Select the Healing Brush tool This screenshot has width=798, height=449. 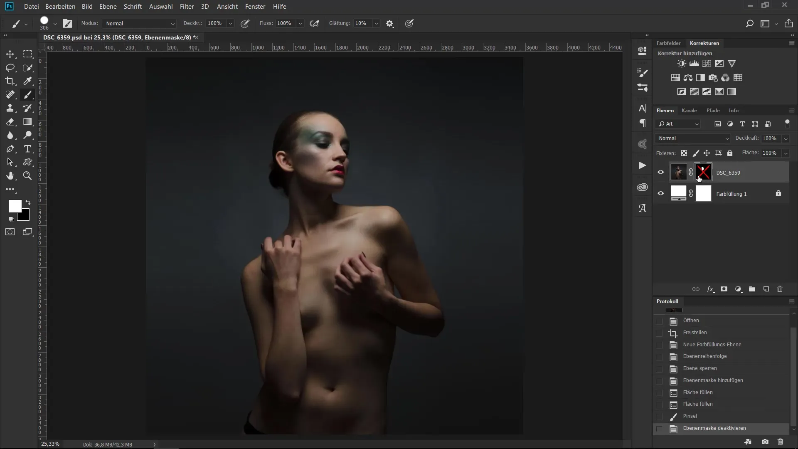pos(10,95)
